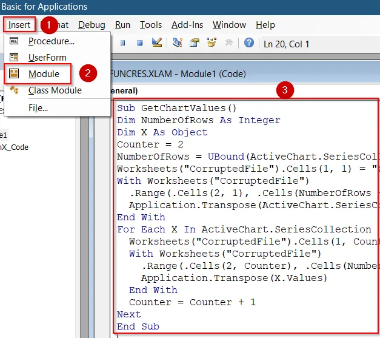Open Properties Window toolbar icon
The width and height of the screenshot is (380, 338).
(195, 42)
